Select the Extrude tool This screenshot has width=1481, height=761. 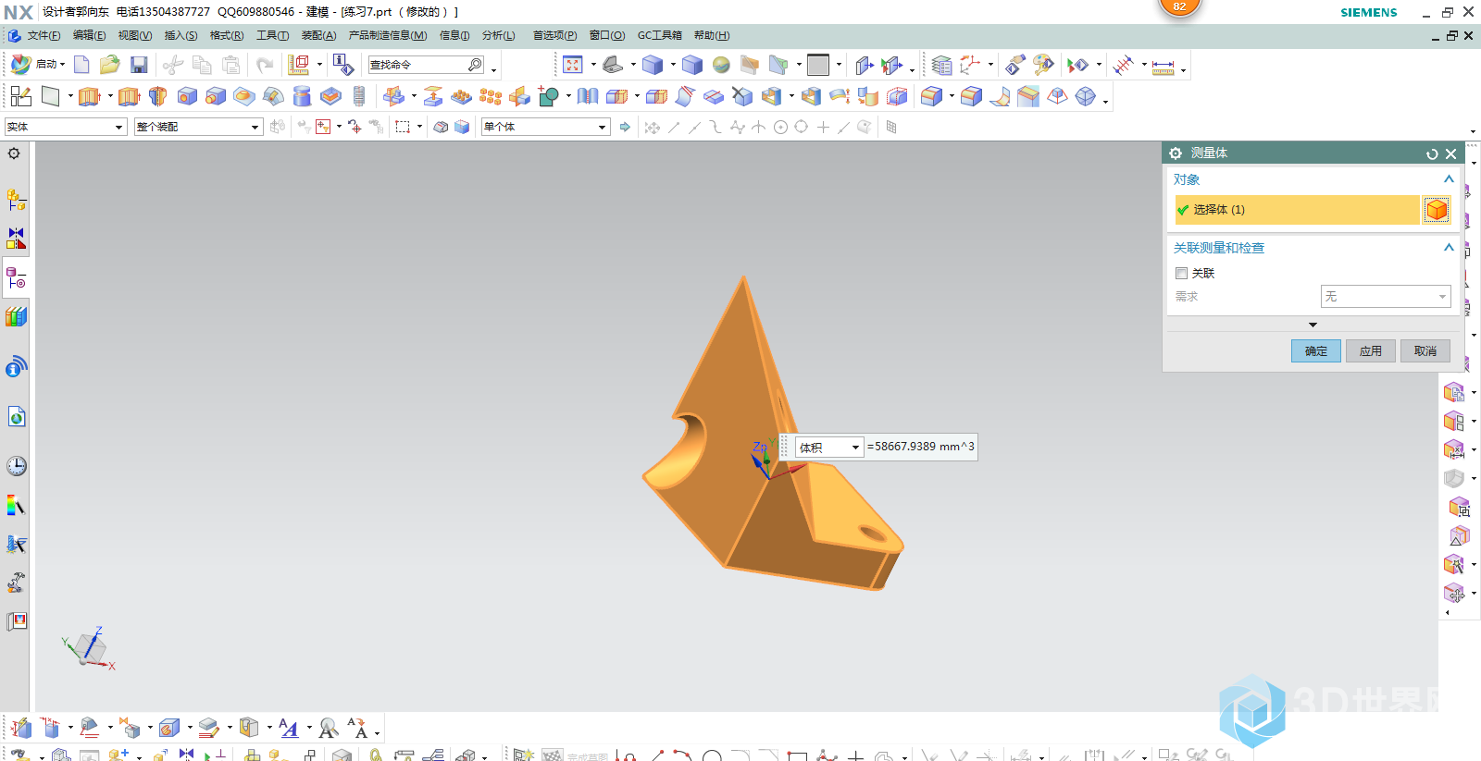pos(89,96)
